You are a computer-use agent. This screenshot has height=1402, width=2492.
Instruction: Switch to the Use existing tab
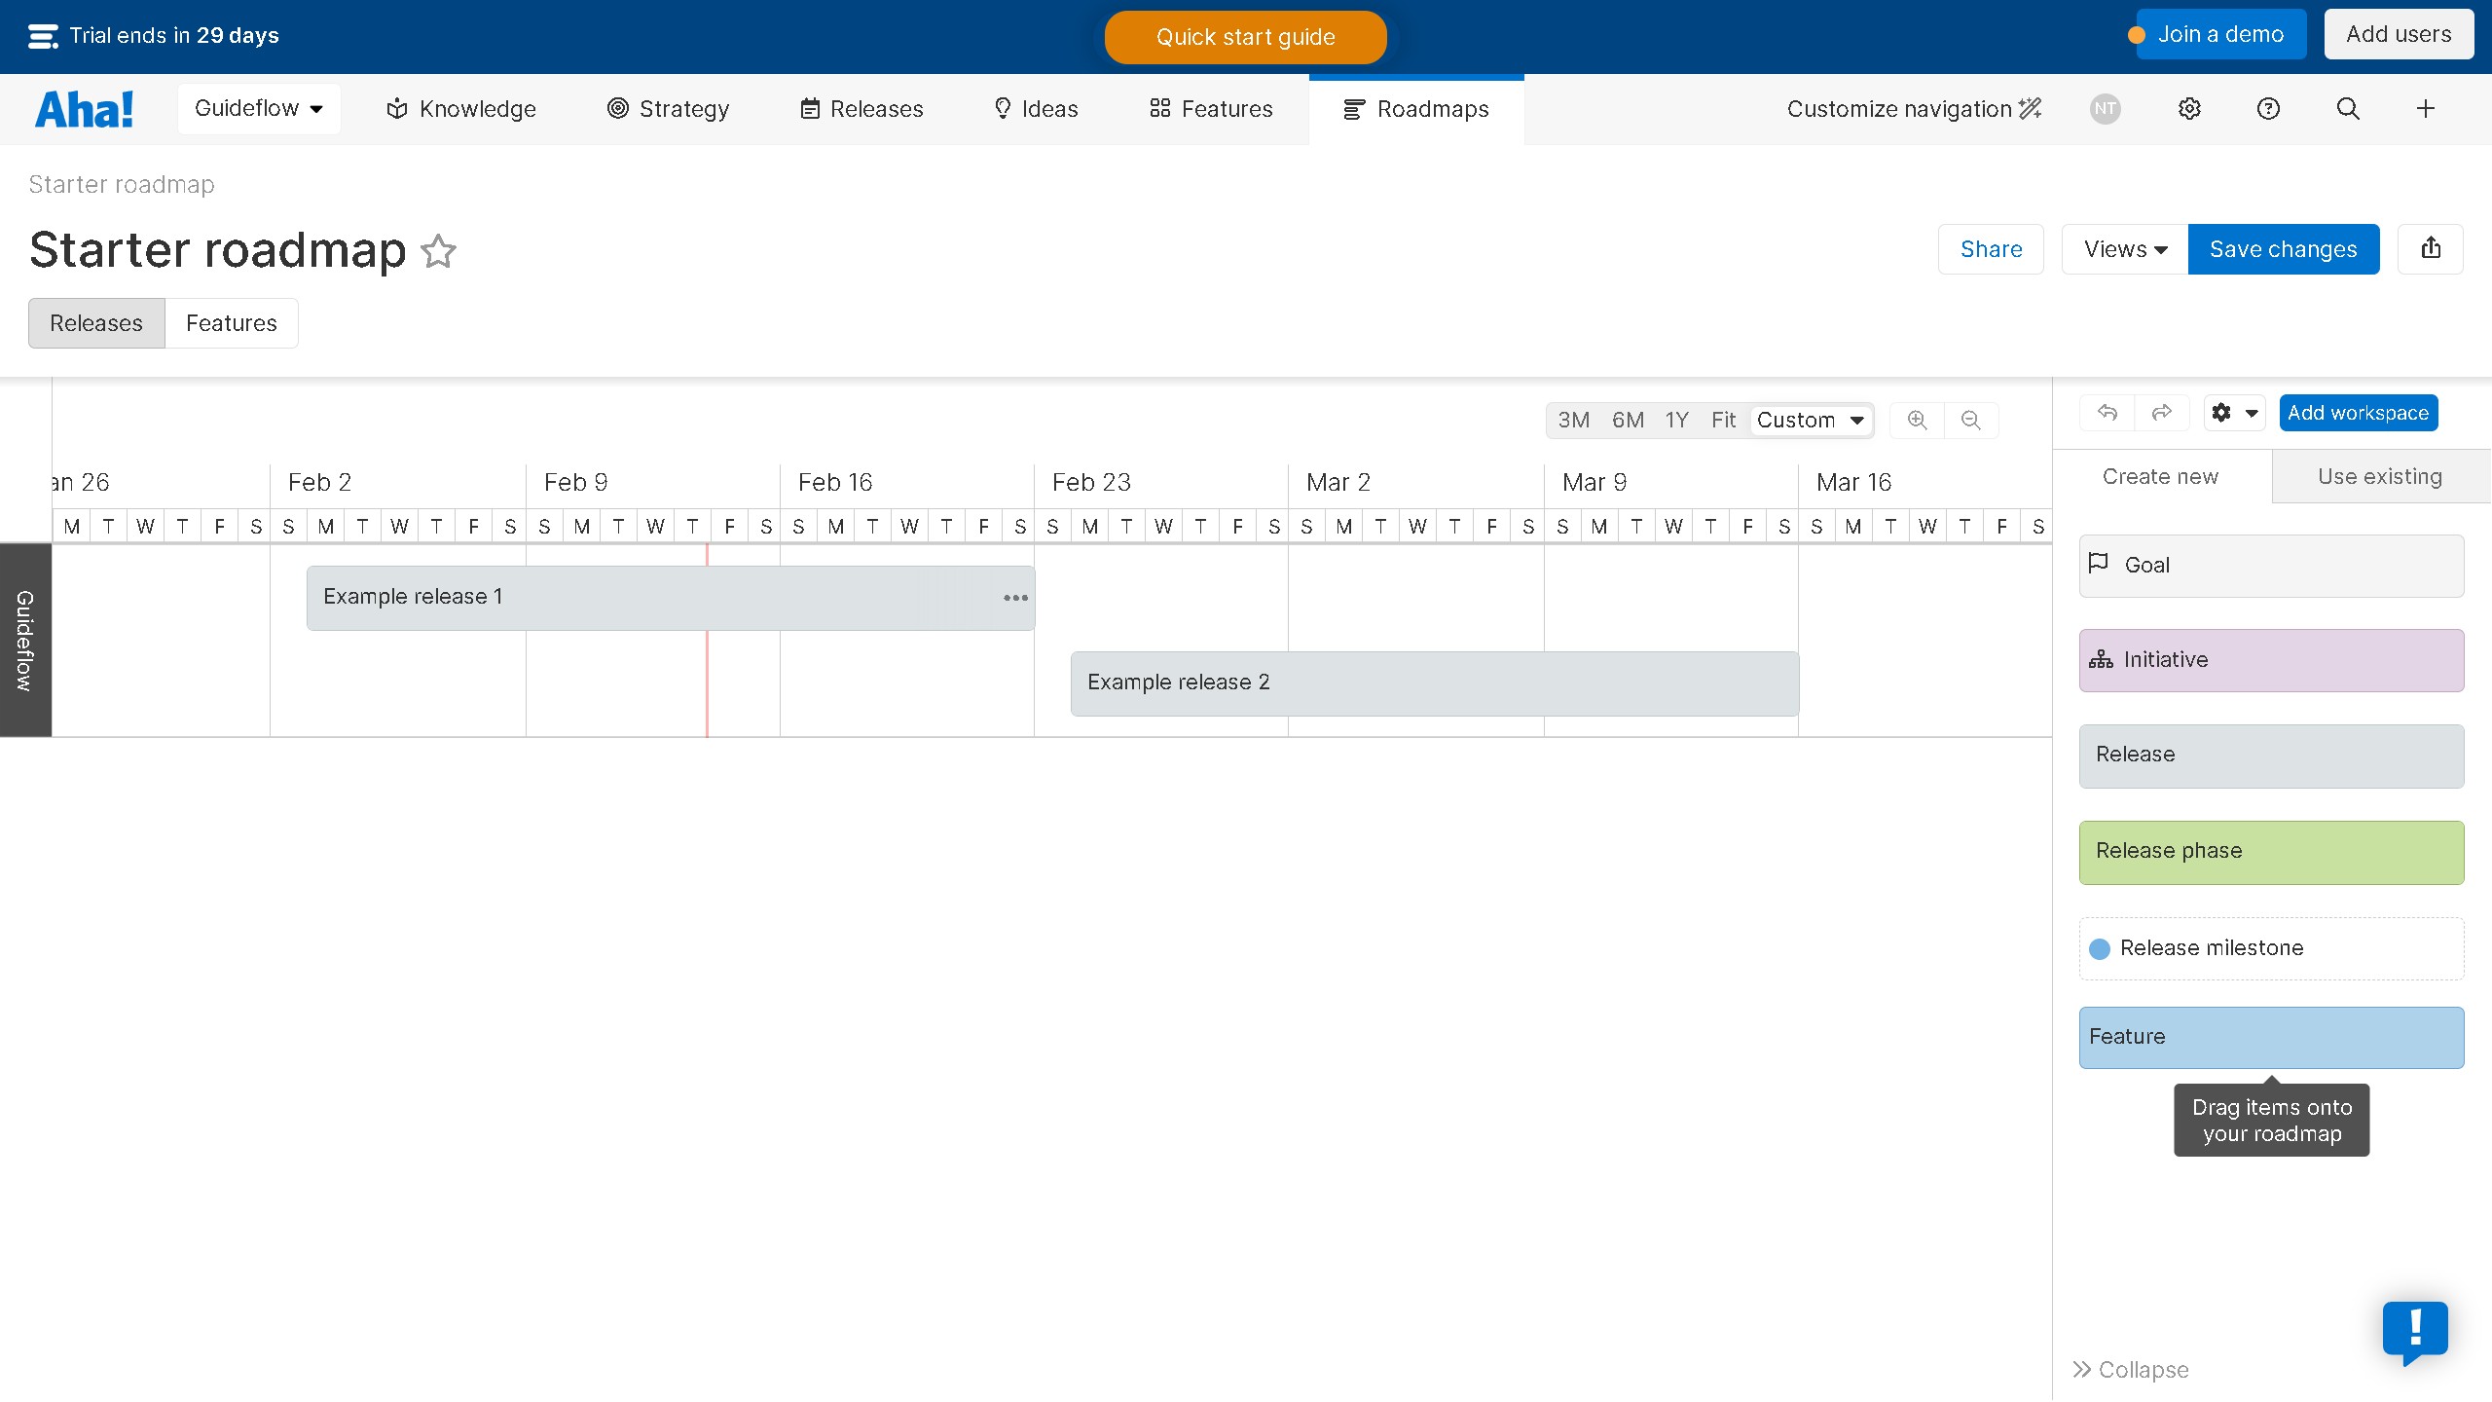2379,477
